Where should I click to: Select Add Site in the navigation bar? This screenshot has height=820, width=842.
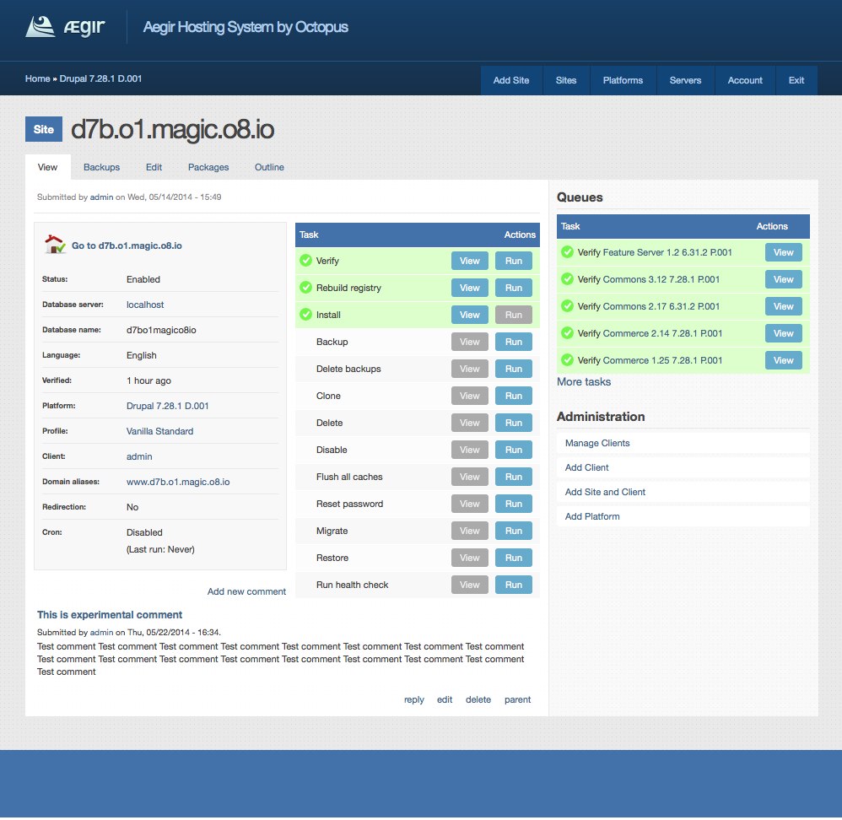[x=511, y=80]
